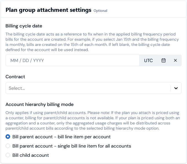Click the parent/child accounts note paragraph
The image size is (187, 164).
click(x=93, y=120)
